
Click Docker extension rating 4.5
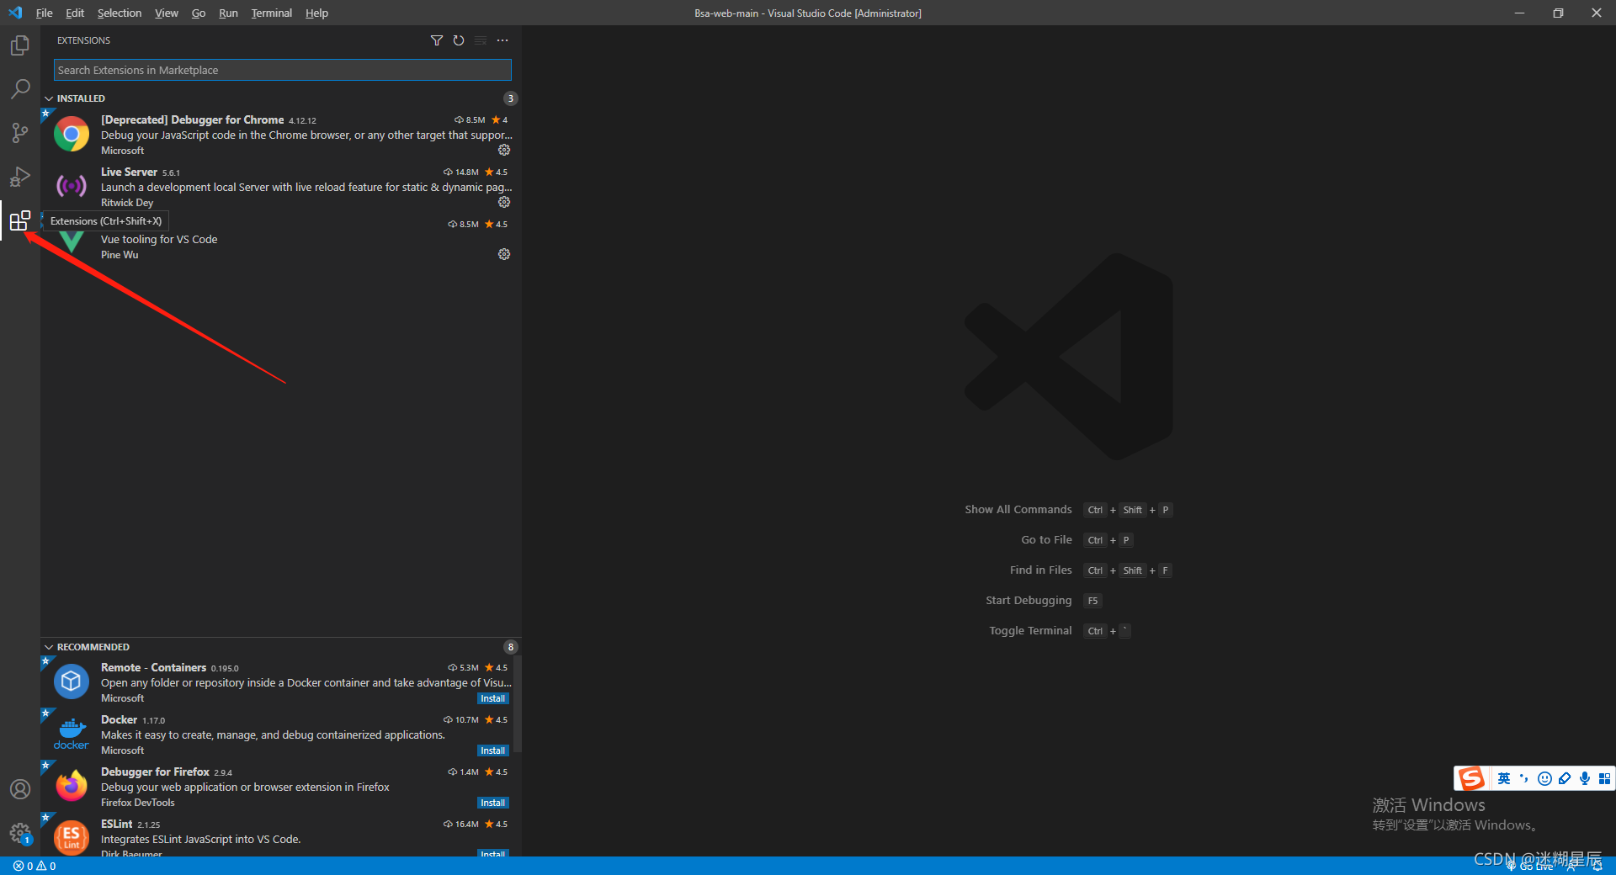coord(497,720)
